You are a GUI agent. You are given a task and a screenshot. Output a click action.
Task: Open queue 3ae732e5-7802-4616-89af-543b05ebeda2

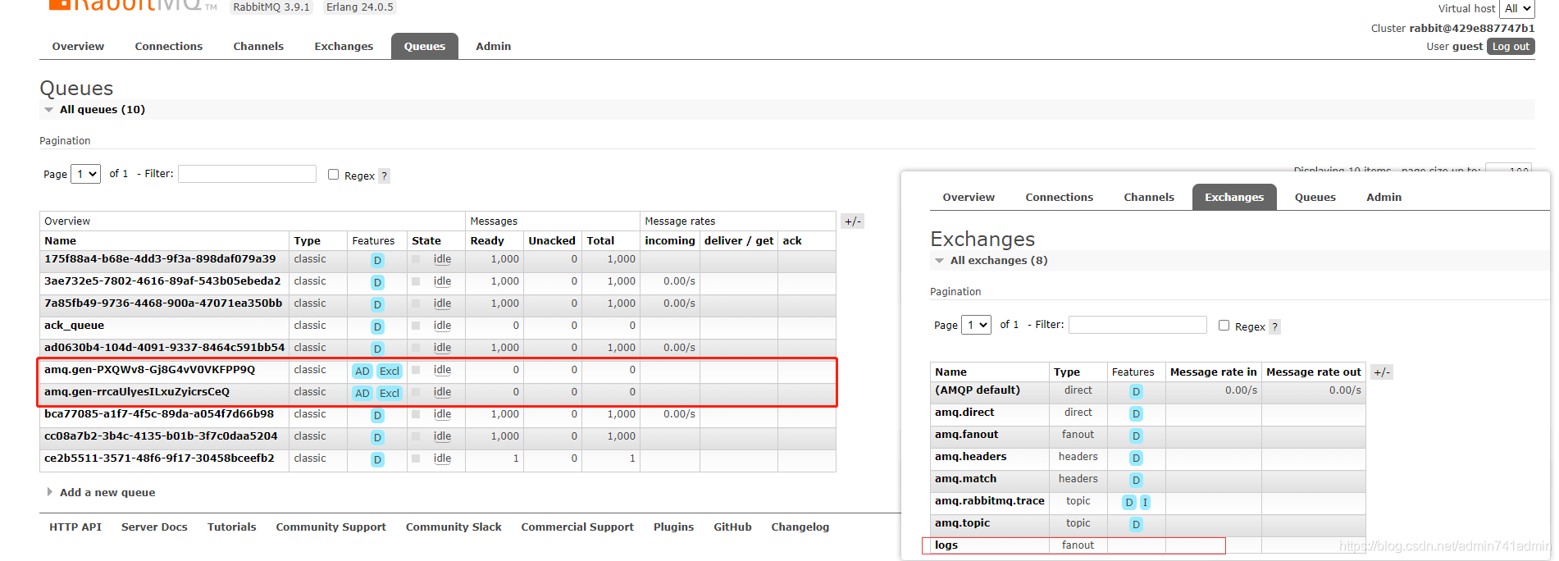[x=162, y=281]
